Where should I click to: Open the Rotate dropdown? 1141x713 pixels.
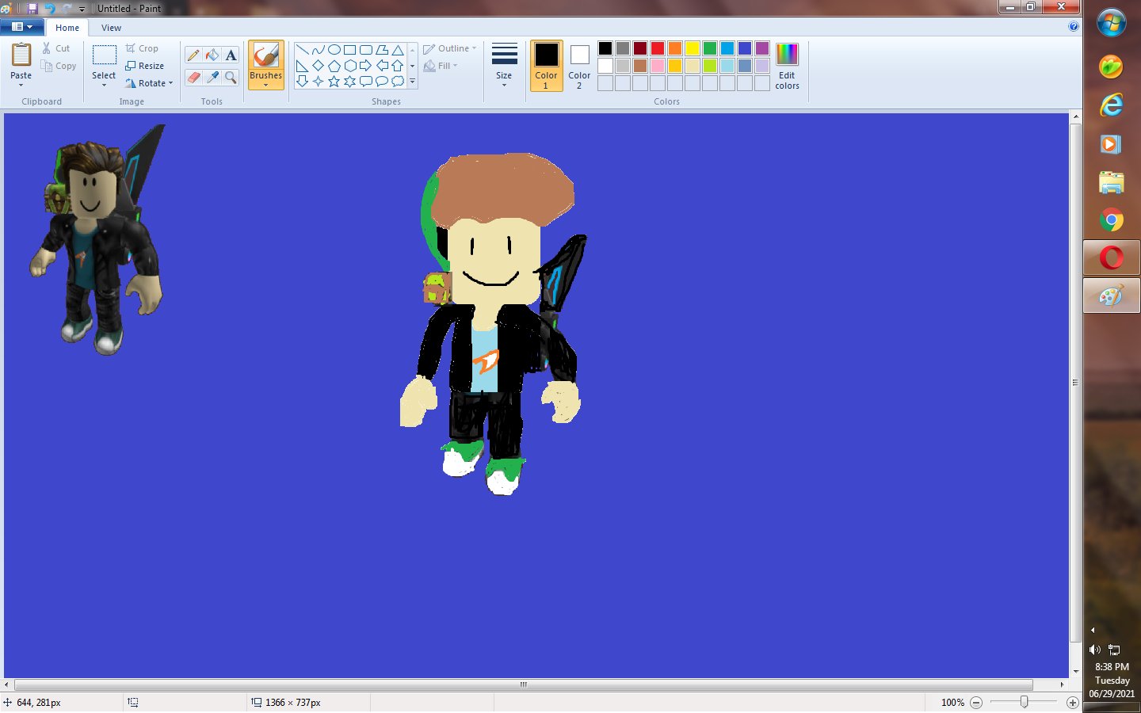pos(149,83)
